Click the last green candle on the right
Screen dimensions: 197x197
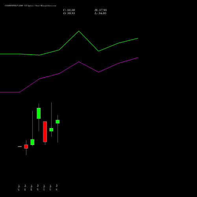[58, 122]
